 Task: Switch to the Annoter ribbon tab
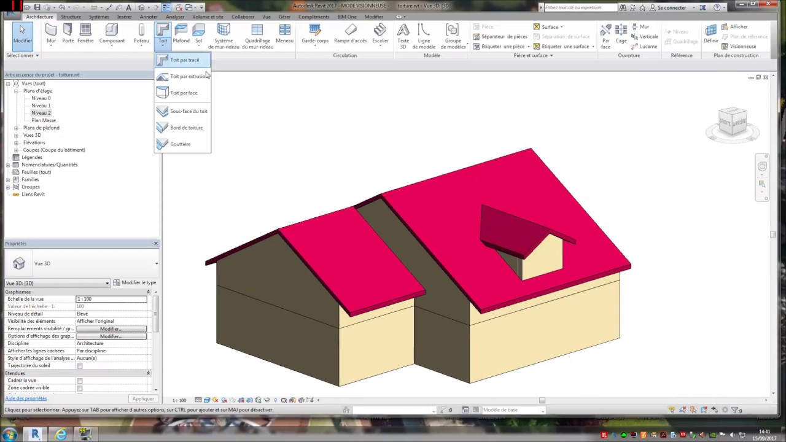click(x=149, y=17)
